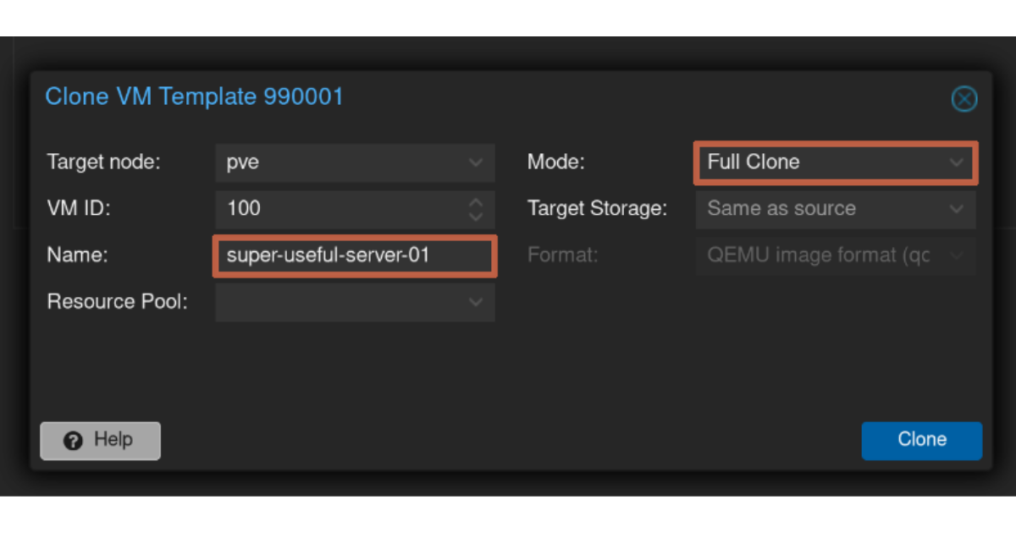Click the Target Storage label text
The width and height of the screenshot is (1016, 533).
point(597,209)
